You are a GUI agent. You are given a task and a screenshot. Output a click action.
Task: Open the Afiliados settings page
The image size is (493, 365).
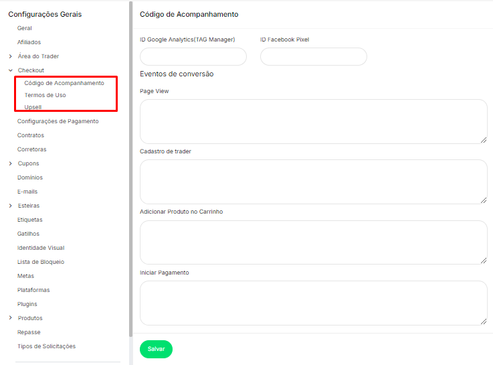click(29, 42)
